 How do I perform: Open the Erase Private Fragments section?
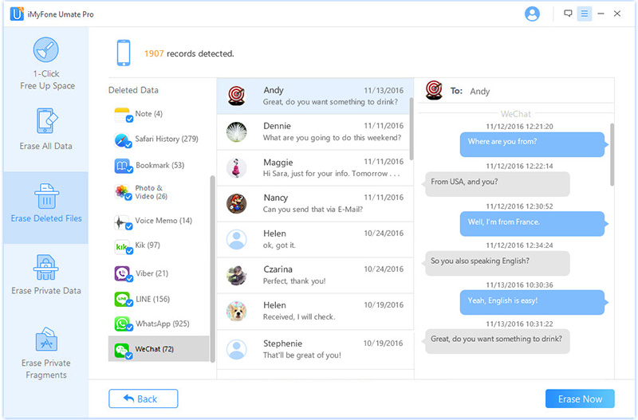click(45, 351)
